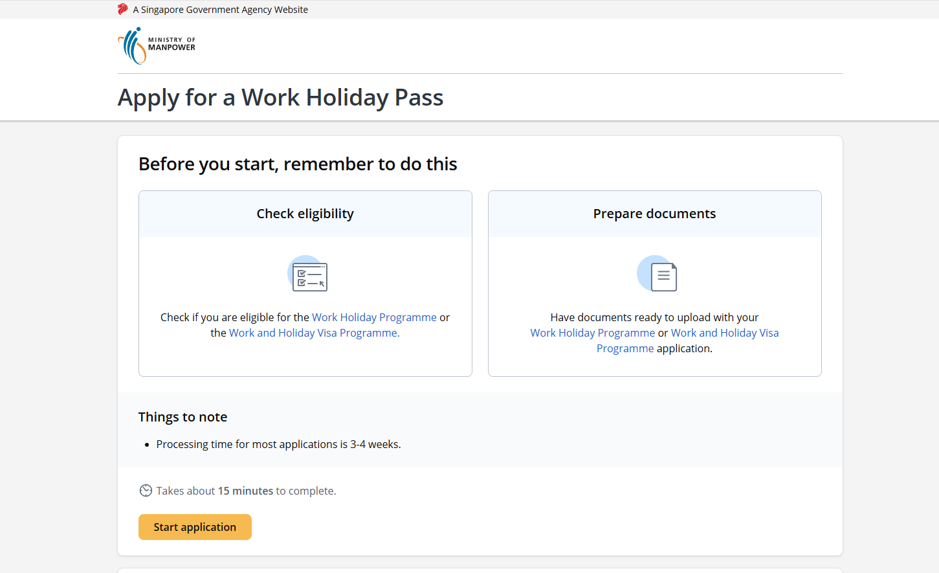Click the 'Check eligibility' card heading
The image size is (939, 573).
click(305, 214)
